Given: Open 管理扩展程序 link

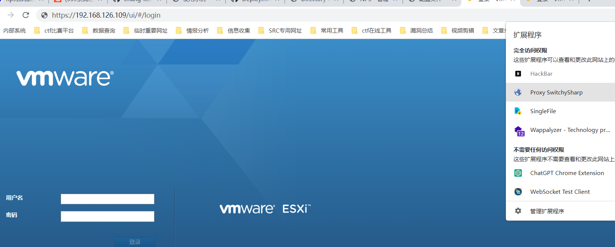Looking at the screenshot, I should tap(560, 211).
